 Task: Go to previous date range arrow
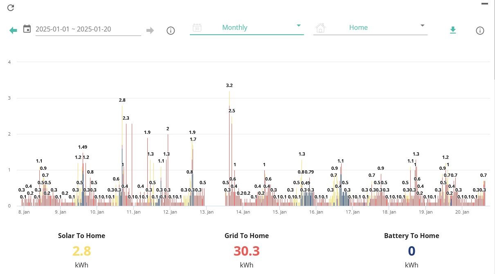(x=13, y=30)
